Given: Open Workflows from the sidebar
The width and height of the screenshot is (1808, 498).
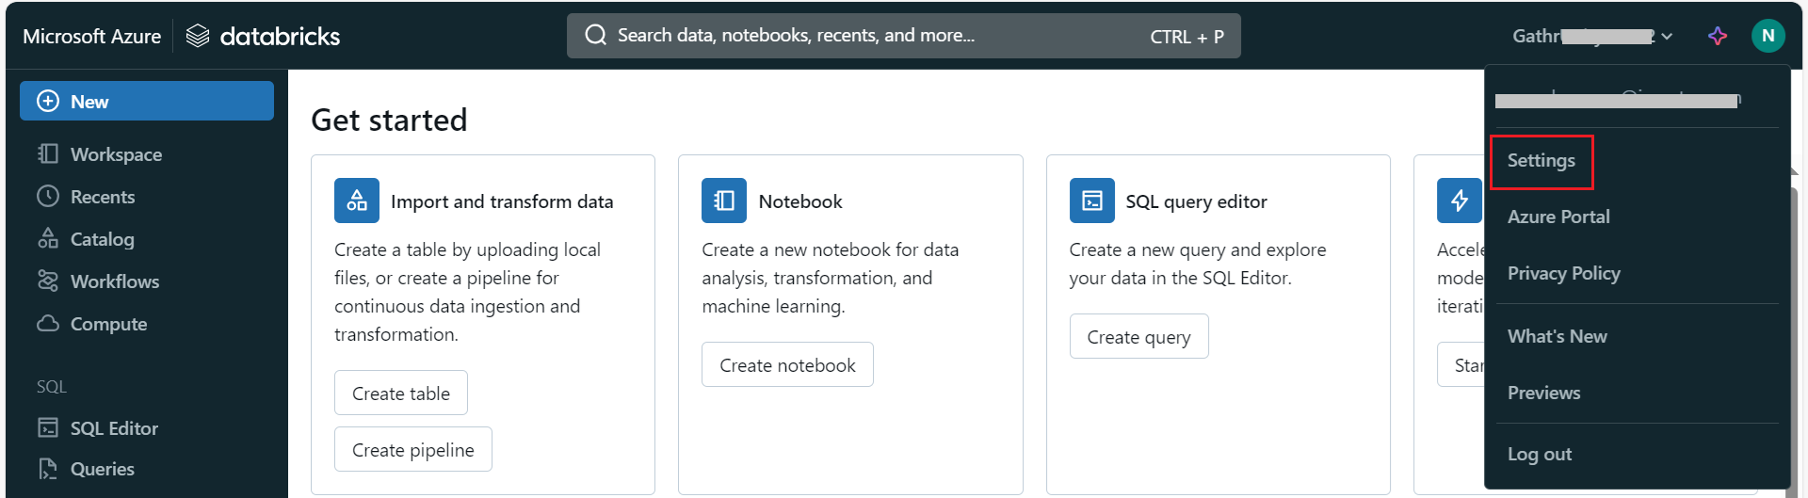Looking at the screenshot, I should point(114,281).
